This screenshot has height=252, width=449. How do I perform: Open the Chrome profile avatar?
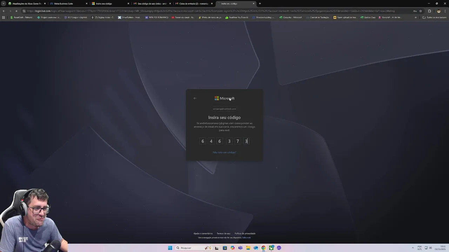pyautogui.click(x=438, y=11)
